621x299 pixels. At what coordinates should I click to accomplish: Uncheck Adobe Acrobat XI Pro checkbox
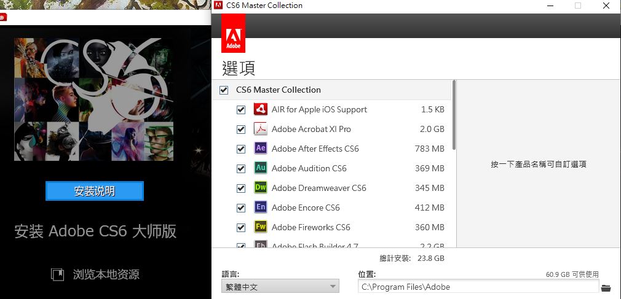tap(241, 130)
